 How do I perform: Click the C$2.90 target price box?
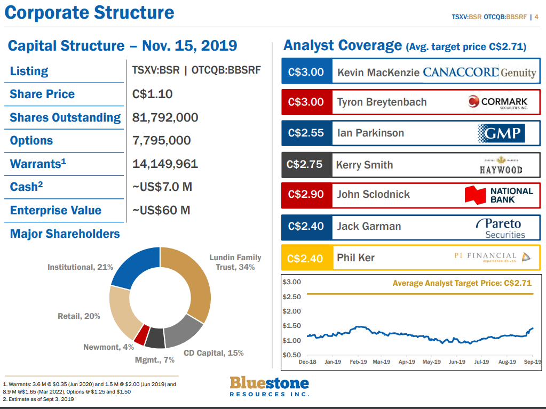[x=306, y=195]
